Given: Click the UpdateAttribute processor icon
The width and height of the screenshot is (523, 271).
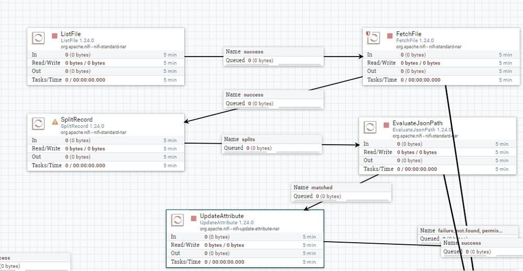Looking at the screenshot, I should (x=177, y=220).
